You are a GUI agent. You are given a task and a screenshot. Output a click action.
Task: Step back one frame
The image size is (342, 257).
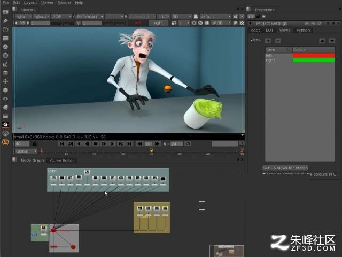87,143
